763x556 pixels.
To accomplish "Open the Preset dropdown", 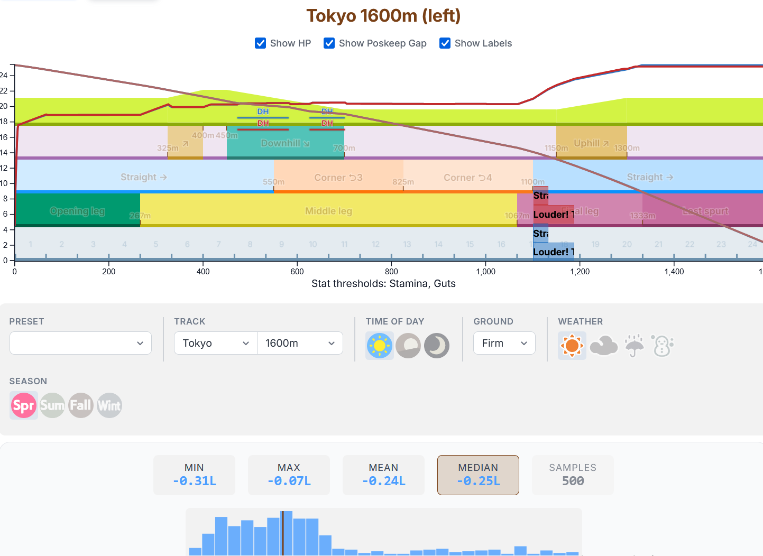I will tap(80, 343).
